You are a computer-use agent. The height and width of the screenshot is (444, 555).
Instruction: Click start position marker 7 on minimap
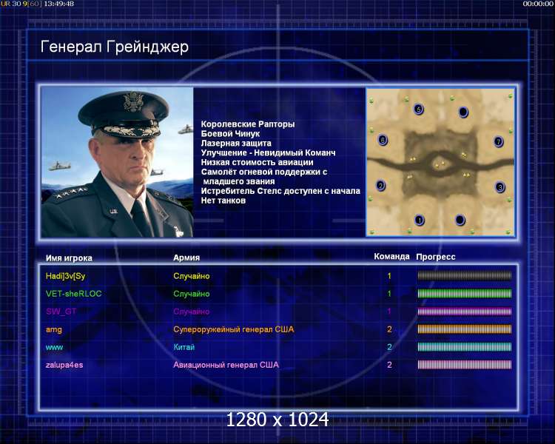point(498,141)
